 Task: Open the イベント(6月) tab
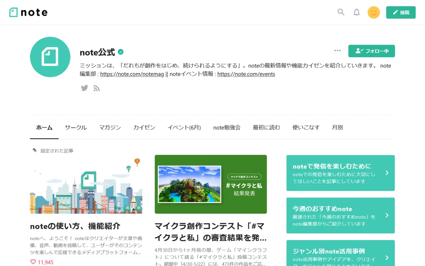coord(184,128)
